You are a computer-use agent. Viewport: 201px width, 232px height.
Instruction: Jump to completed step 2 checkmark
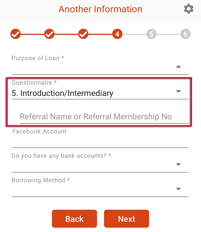tap(49, 34)
